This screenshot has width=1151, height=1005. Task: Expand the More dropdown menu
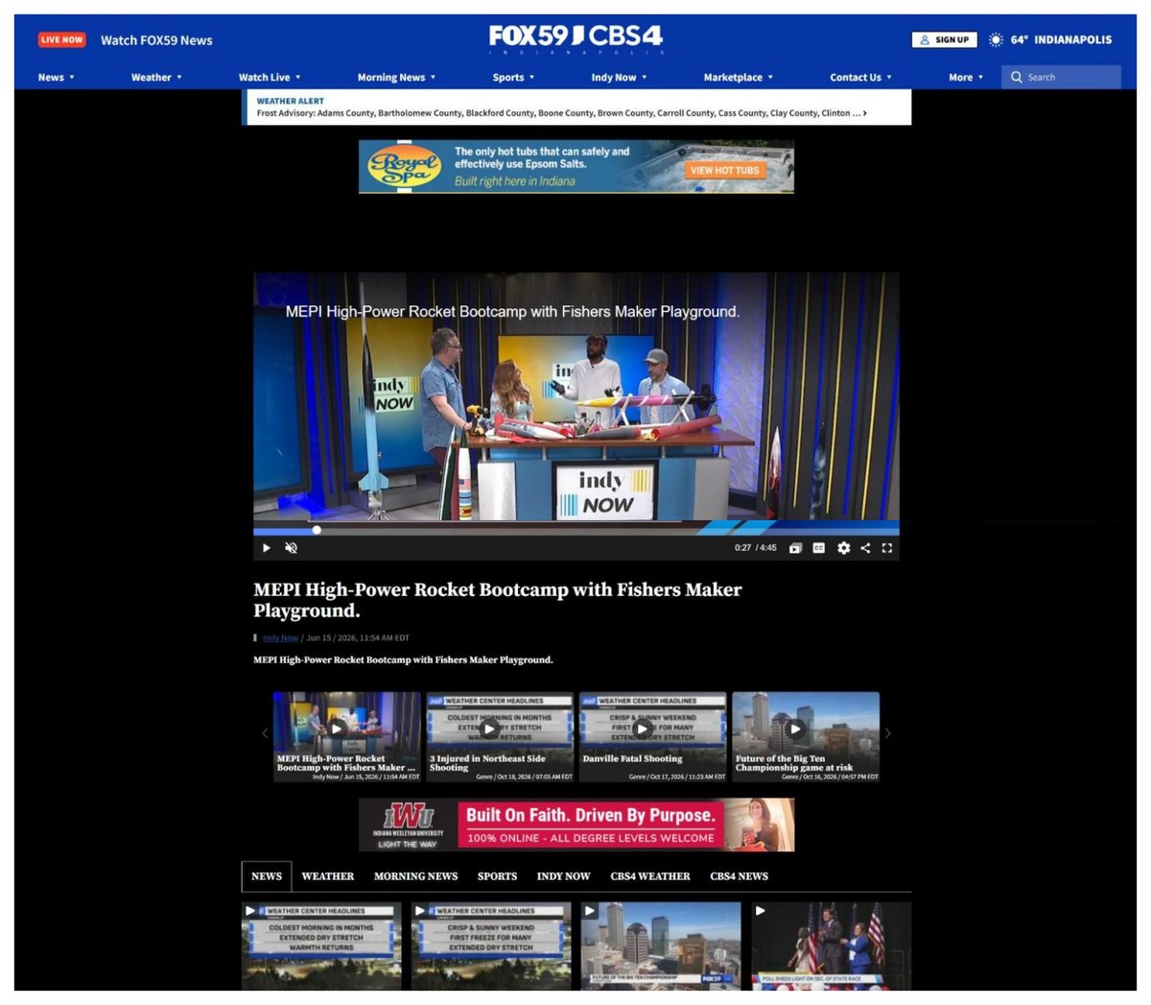[966, 77]
